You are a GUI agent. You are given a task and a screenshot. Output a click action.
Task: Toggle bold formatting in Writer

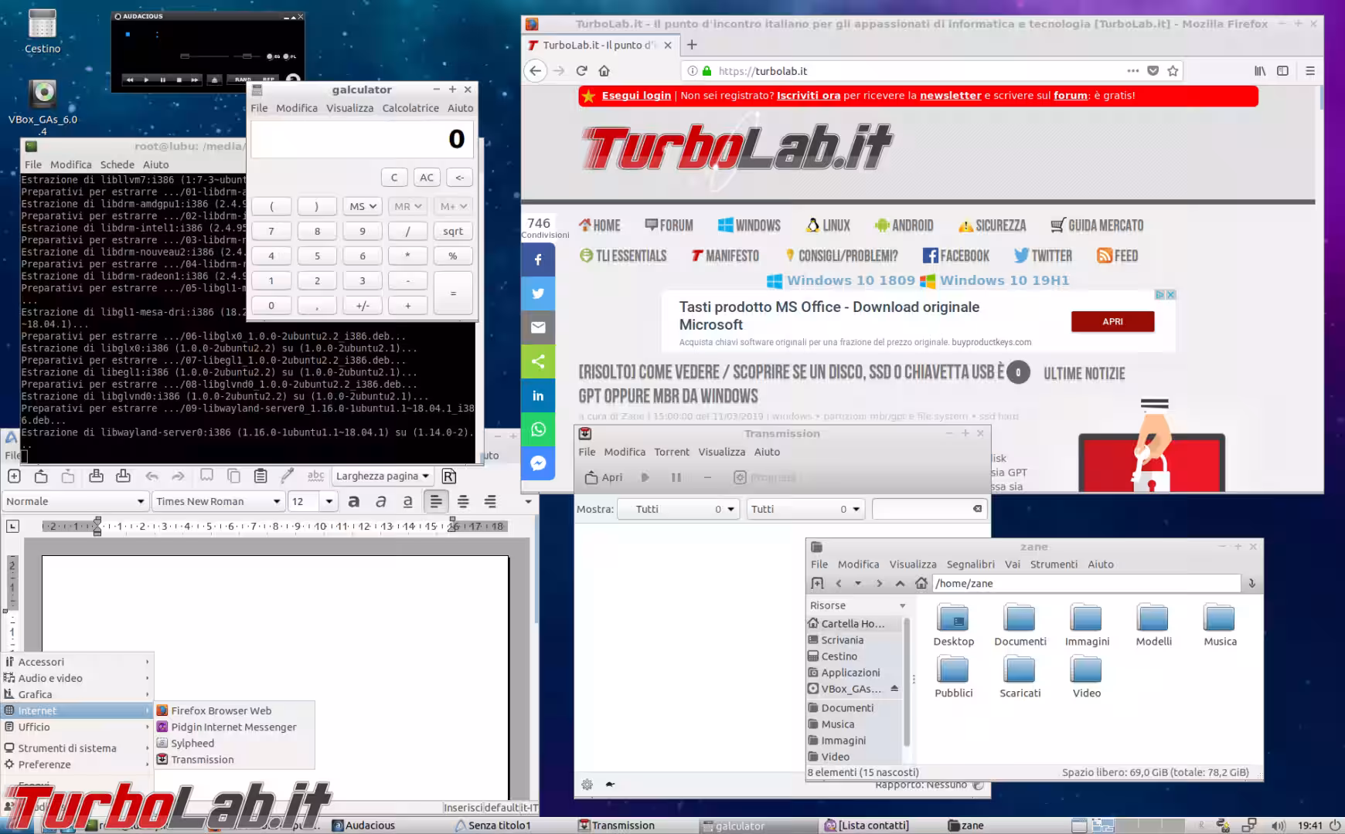point(354,501)
